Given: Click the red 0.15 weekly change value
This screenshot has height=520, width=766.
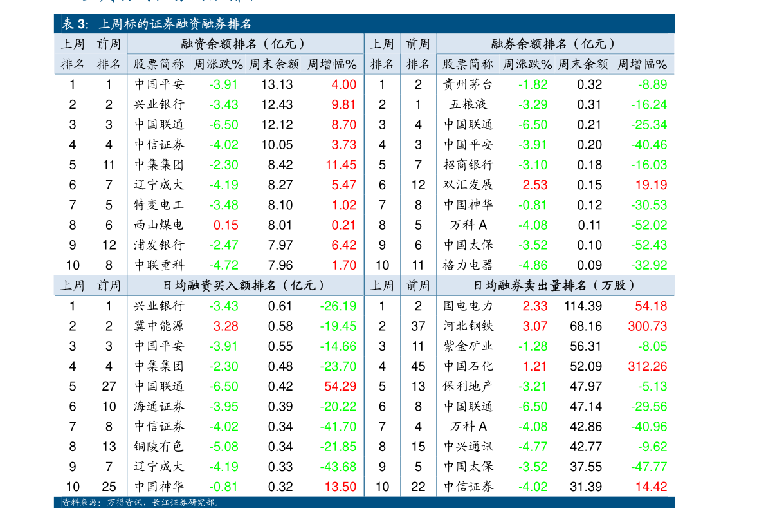Looking at the screenshot, I should point(226,225).
